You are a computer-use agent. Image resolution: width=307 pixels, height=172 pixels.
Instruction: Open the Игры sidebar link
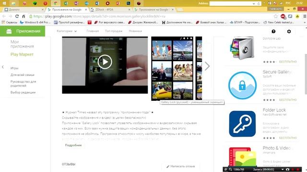(x=14, y=68)
